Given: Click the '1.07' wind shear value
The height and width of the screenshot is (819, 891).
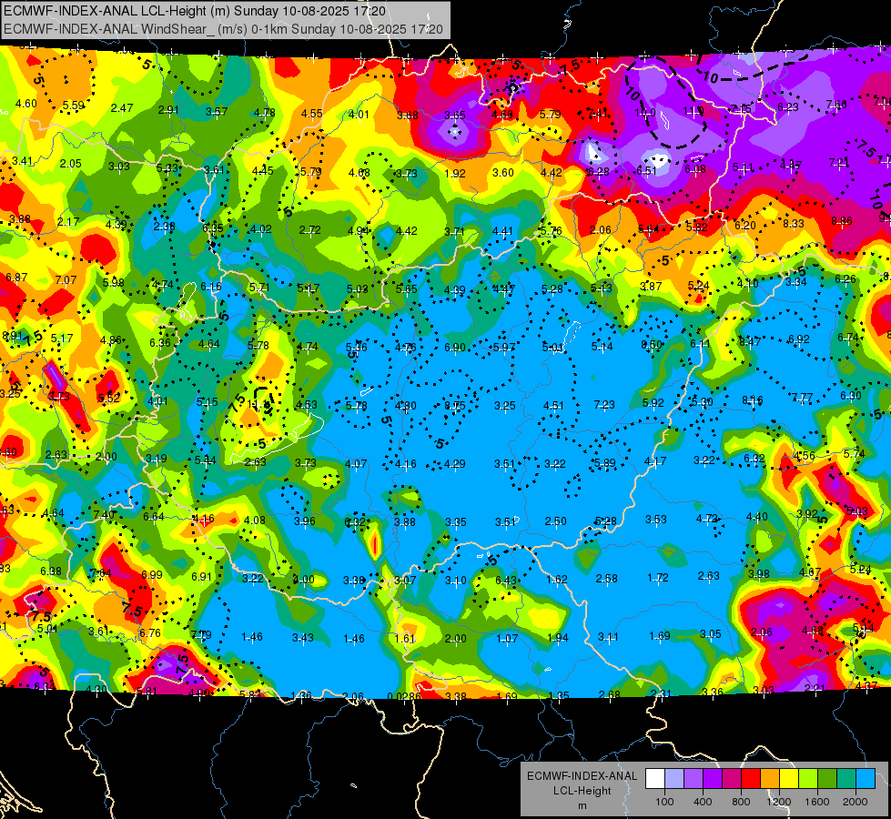Looking at the screenshot, I should click(x=507, y=638).
